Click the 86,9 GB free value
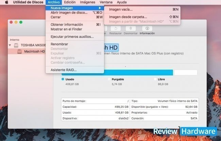Screen dimensions: 221x141 click(163, 84)
